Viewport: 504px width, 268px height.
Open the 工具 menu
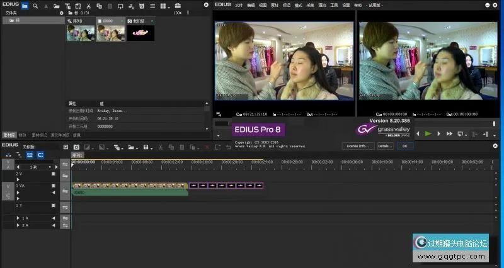pyautogui.click(x=334, y=4)
